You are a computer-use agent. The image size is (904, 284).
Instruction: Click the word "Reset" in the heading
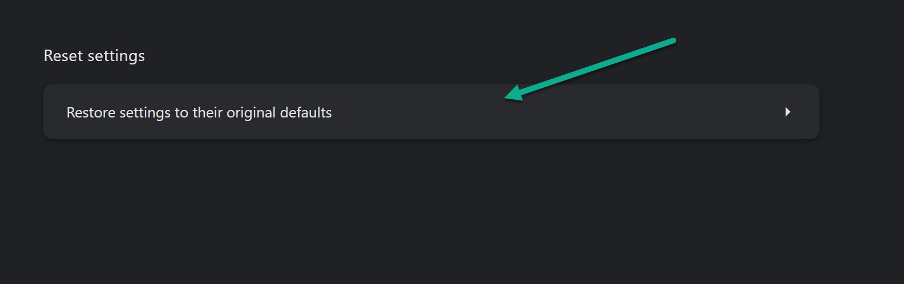pyautogui.click(x=63, y=56)
